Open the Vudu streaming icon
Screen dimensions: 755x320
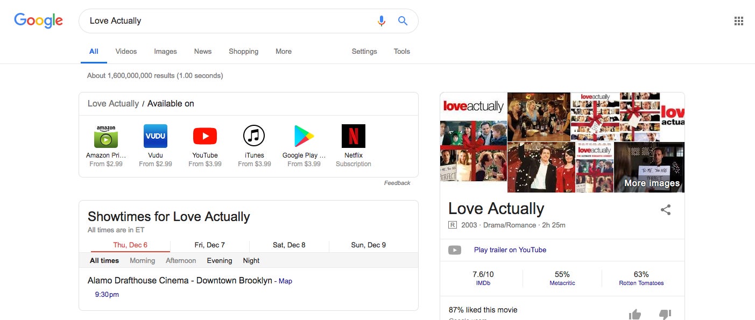(156, 136)
